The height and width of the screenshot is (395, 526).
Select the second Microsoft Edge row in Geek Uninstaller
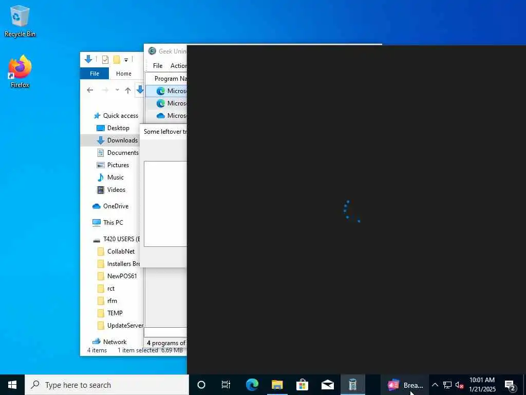[x=166, y=103]
